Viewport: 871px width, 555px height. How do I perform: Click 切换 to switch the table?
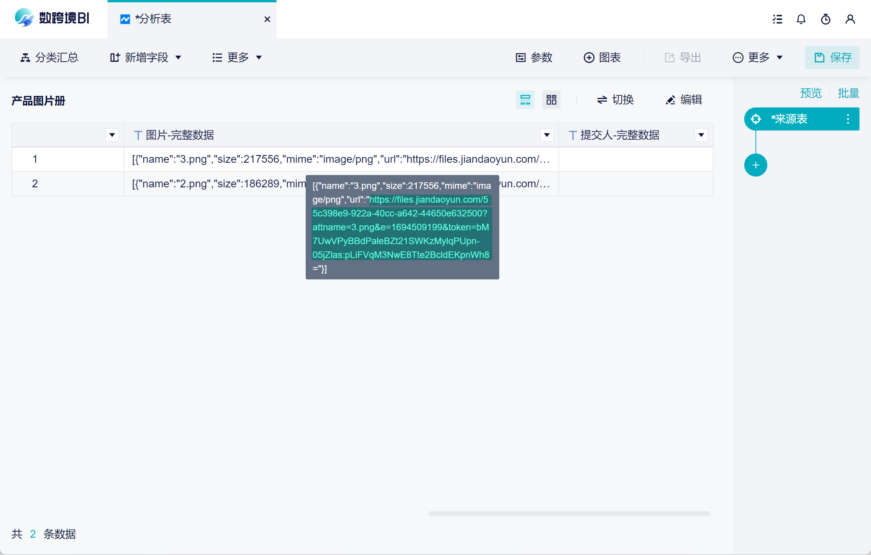615,100
